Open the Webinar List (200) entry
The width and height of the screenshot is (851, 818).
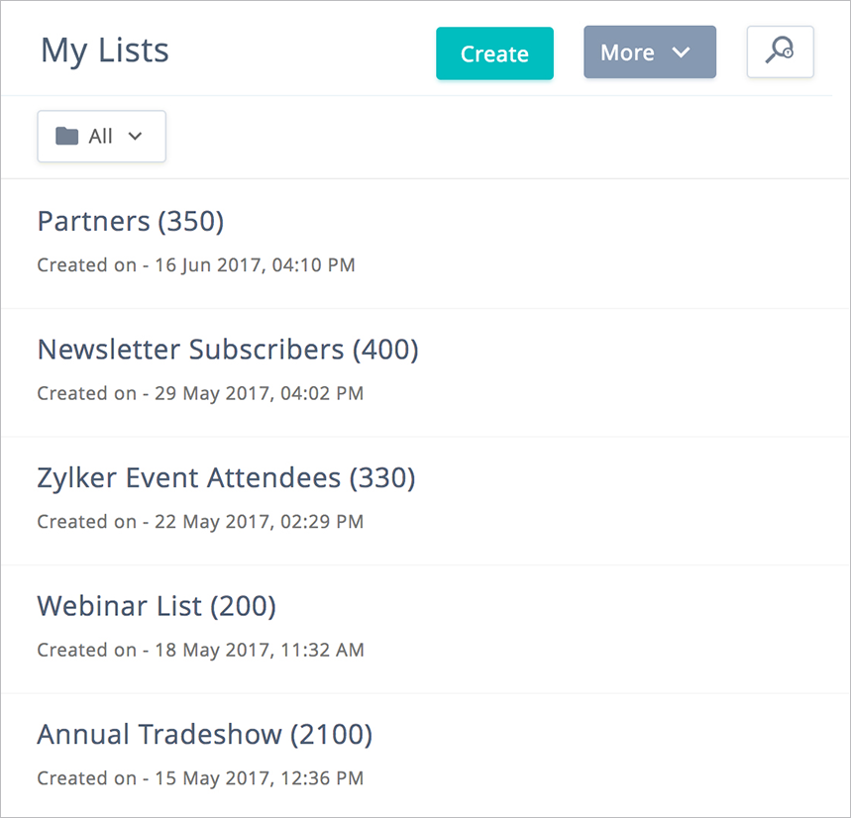click(x=157, y=606)
